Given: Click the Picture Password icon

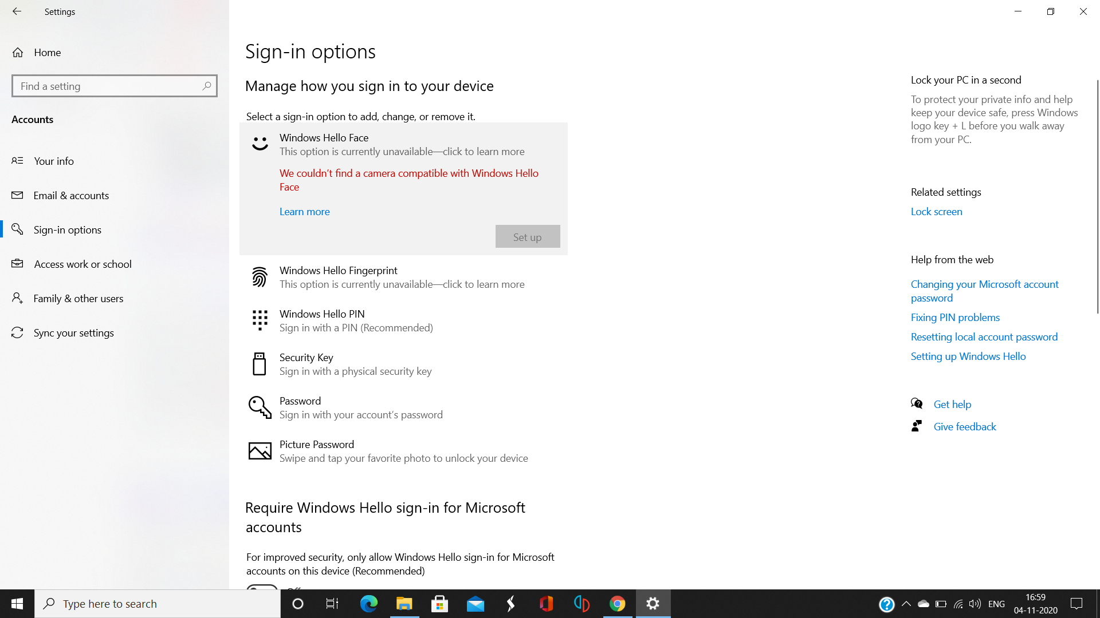Looking at the screenshot, I should (260, 450).
